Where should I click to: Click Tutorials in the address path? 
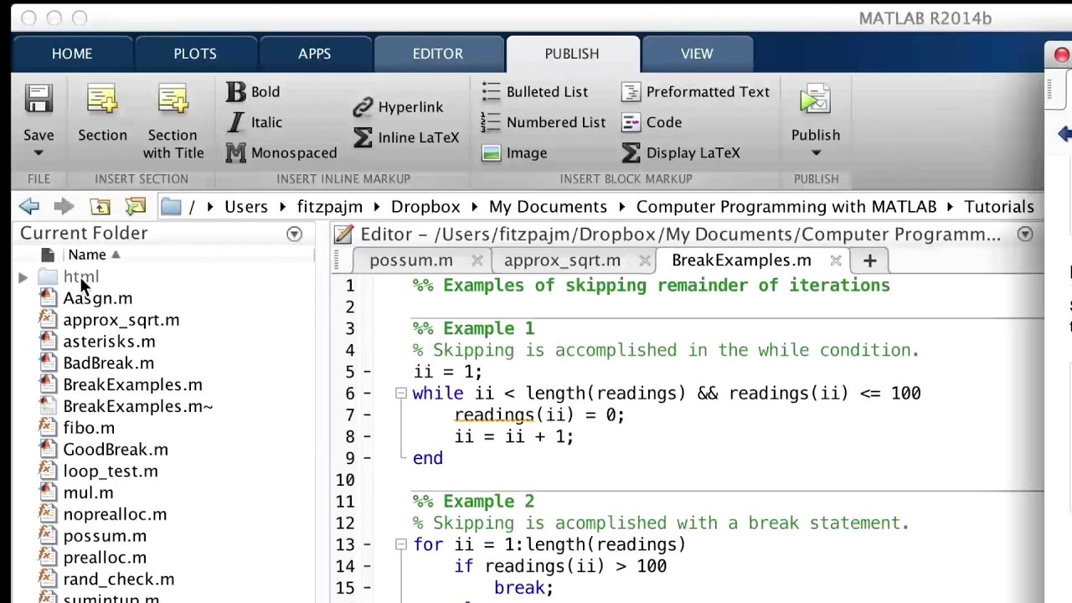[999, 207]
